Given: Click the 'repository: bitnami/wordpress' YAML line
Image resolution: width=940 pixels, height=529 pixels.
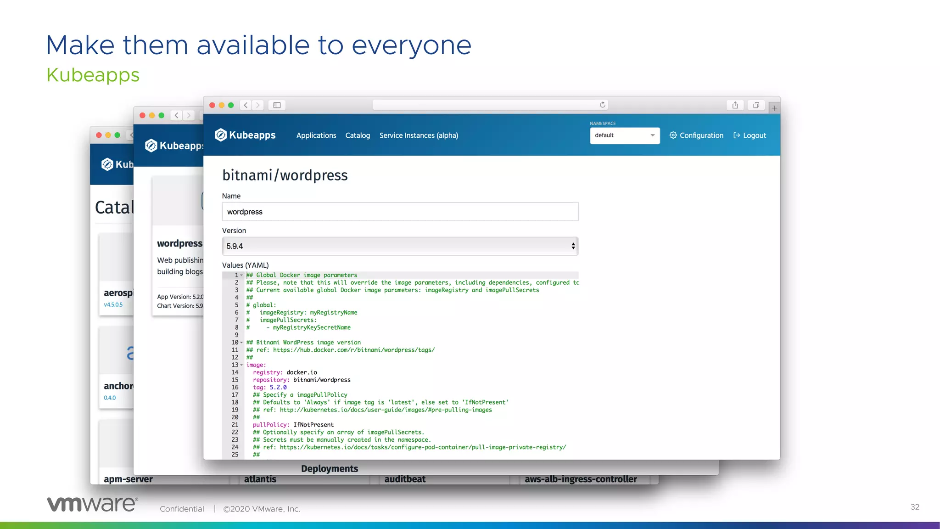Looking at the screenshot, I should [x=302, y=380].
